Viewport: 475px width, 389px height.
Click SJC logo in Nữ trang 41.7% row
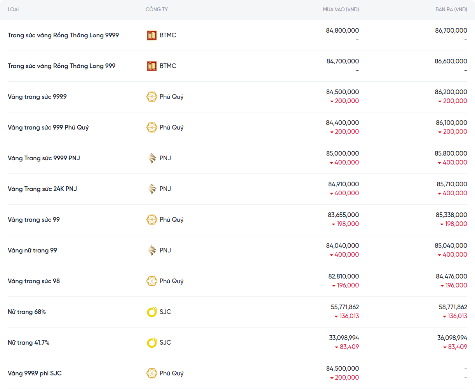click(151, 343)
